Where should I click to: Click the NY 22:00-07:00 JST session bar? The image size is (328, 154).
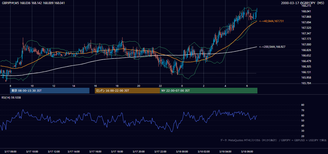coord(209,91)
